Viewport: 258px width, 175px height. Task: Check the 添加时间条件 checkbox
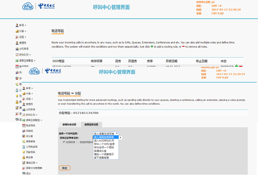78,142
